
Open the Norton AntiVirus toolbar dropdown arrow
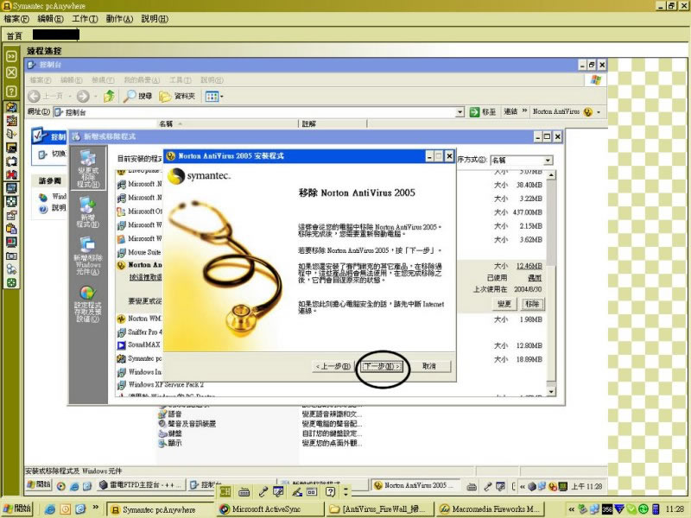(x=599, y=112)
